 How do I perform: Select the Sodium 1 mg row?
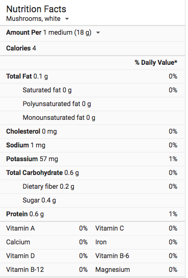pos(92,145)
